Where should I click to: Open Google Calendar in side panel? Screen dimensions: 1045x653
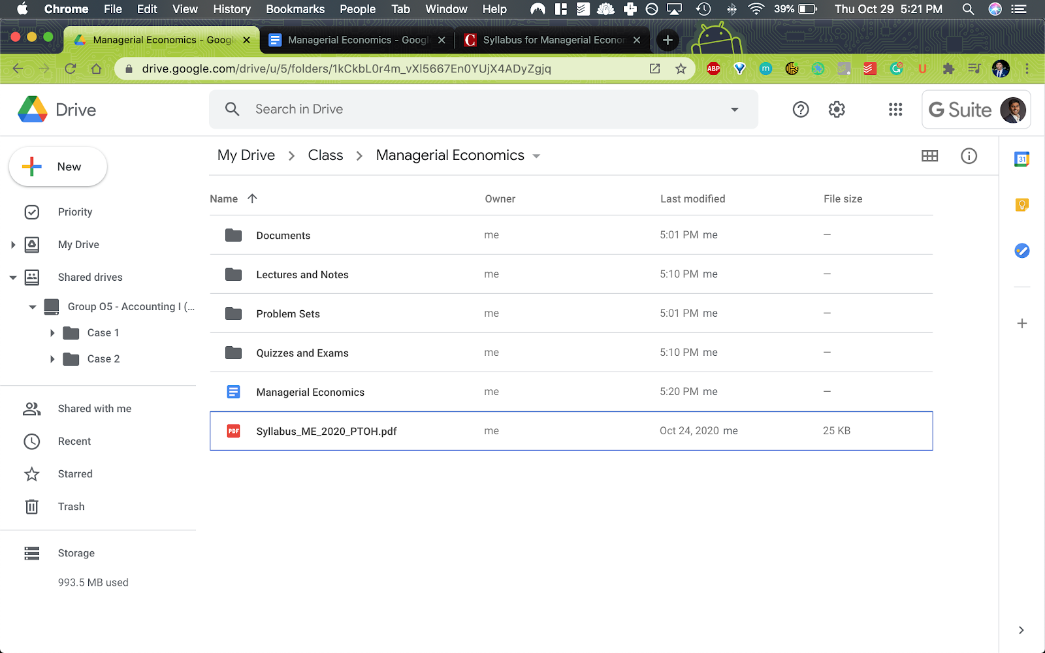point(1021,159)
